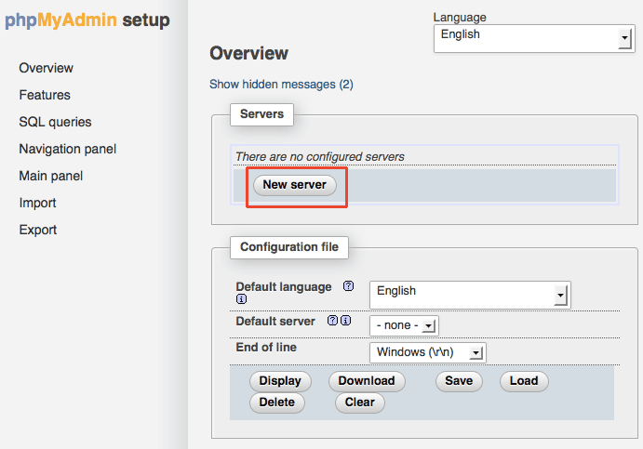Click the Download button
This screenshot has height=449, width=643.
pos(367,381)
